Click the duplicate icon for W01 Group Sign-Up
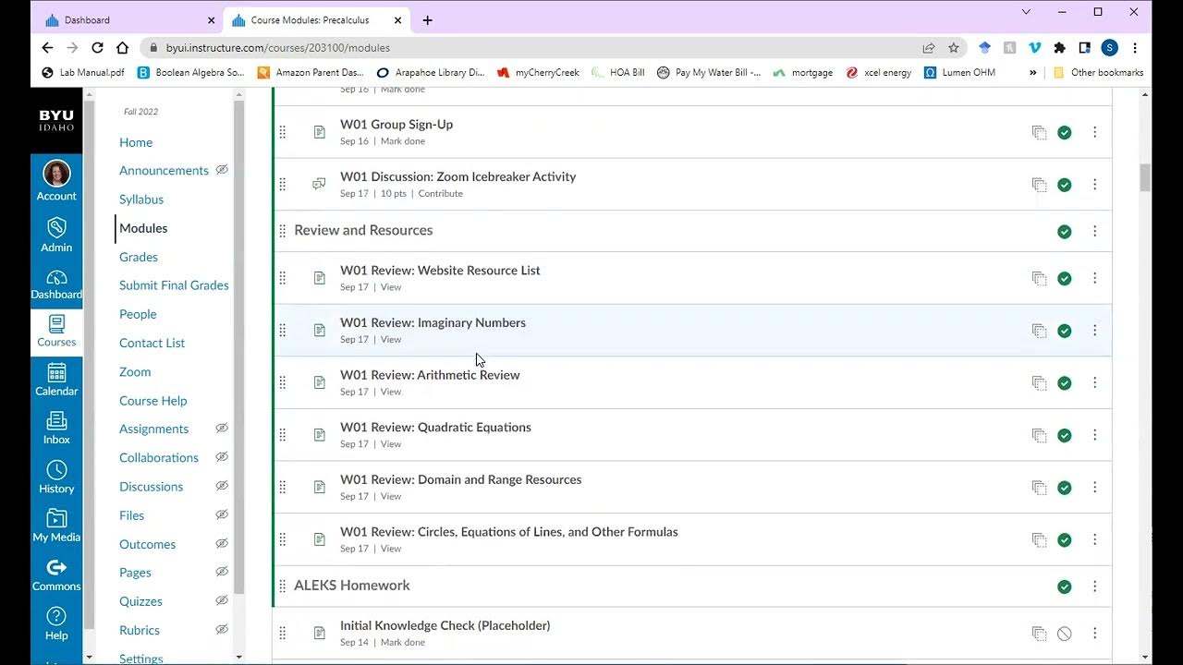 click(1039, 133)
